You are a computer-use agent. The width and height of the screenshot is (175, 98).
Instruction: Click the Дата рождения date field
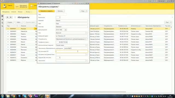click(60, 30)
